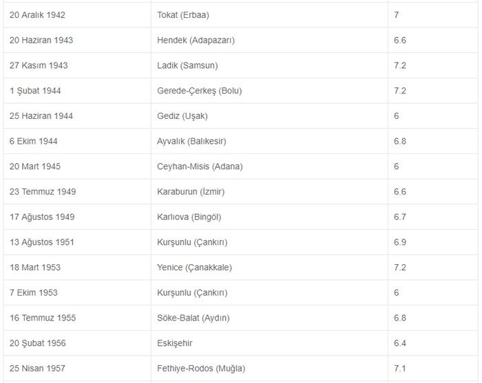The width and height of the screenshot is (482, 383).
Task: Select the Gediz (Uşak) location
Action: point(182,116)
